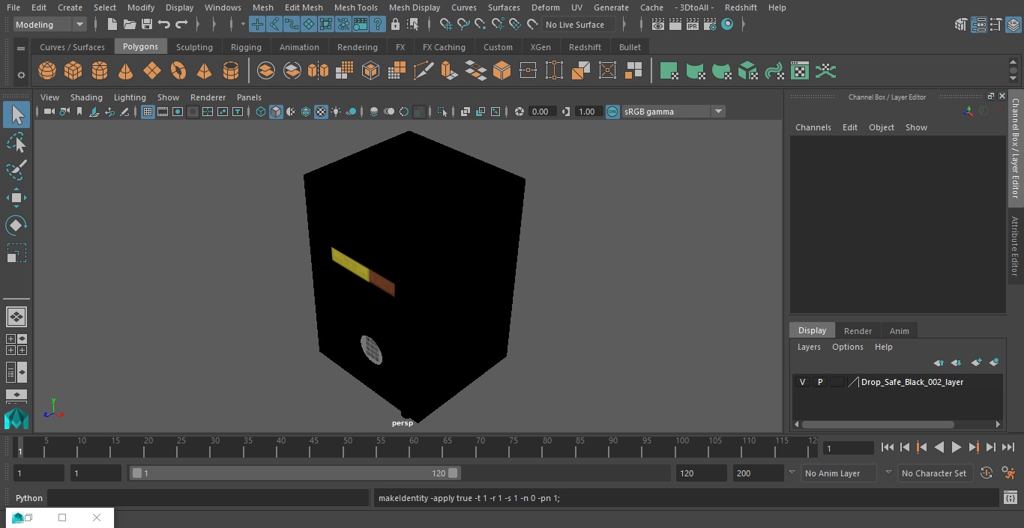This screenshot has width=1024, height=528.
Task: Start IPR render
Action: coord(692,25)
